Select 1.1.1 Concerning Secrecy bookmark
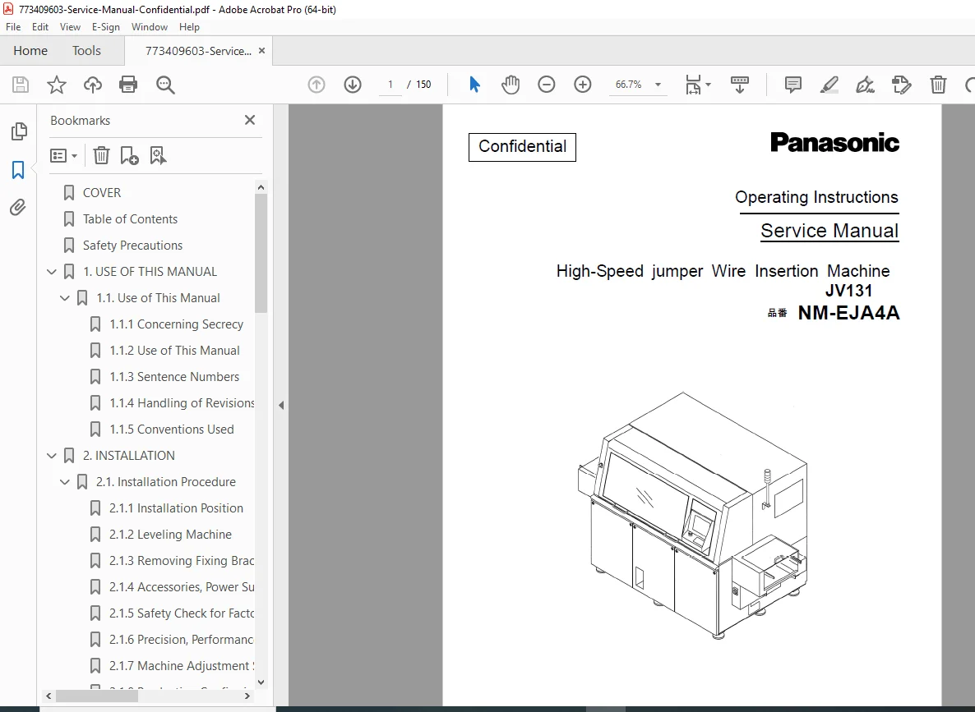The height and width of the screenshot is (712, 975). 176,324
